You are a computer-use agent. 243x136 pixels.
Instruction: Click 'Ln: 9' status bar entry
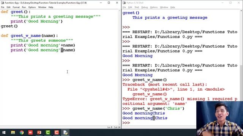click(110, 127)
